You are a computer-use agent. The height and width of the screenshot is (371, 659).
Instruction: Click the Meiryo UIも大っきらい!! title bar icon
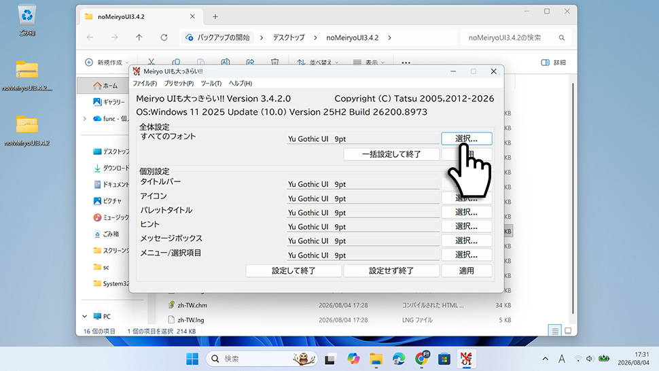tap(137, 71)
